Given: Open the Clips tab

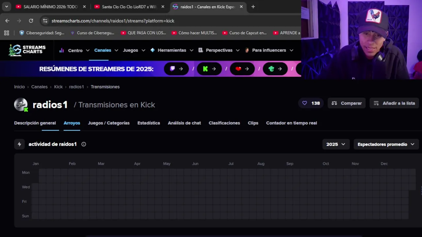Looking at the screenshot, I should [253, 123].
